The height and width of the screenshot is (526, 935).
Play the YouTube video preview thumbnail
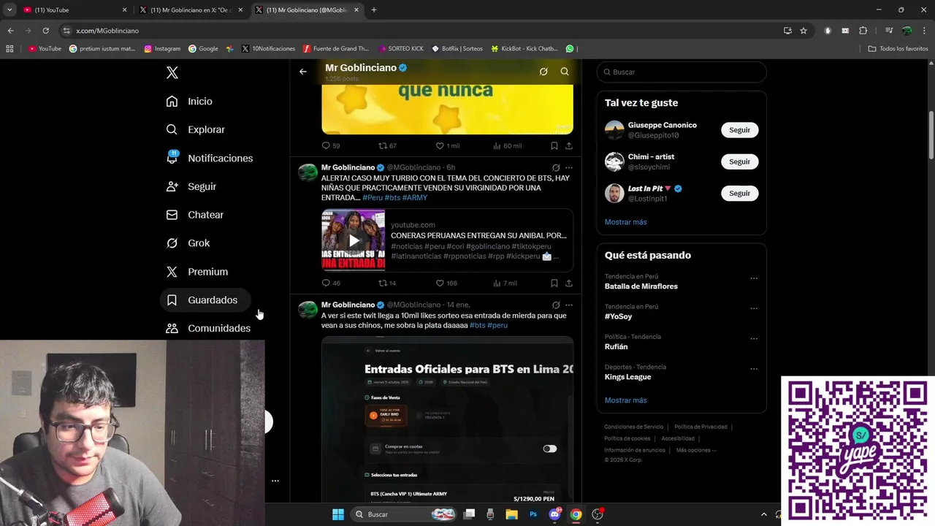point(354,240)
